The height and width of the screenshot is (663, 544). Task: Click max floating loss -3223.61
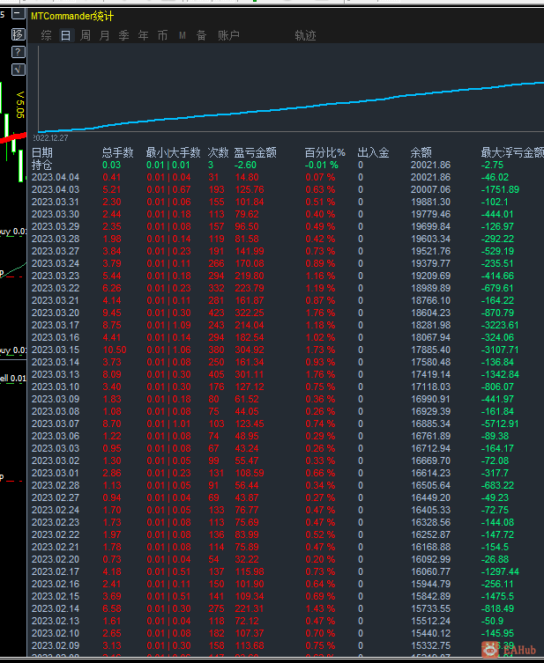click(x=500, y=325)
